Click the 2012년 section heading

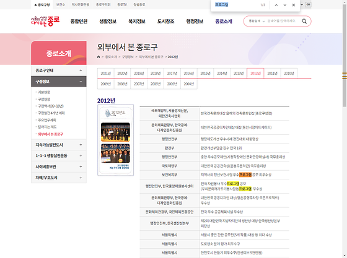click(106, 100)
